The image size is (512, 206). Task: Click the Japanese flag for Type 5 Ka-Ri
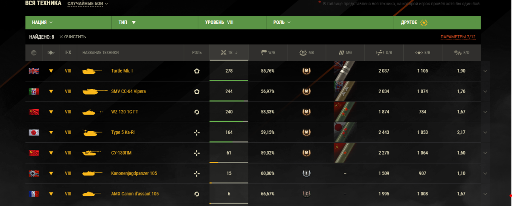(x=34, y=133)
